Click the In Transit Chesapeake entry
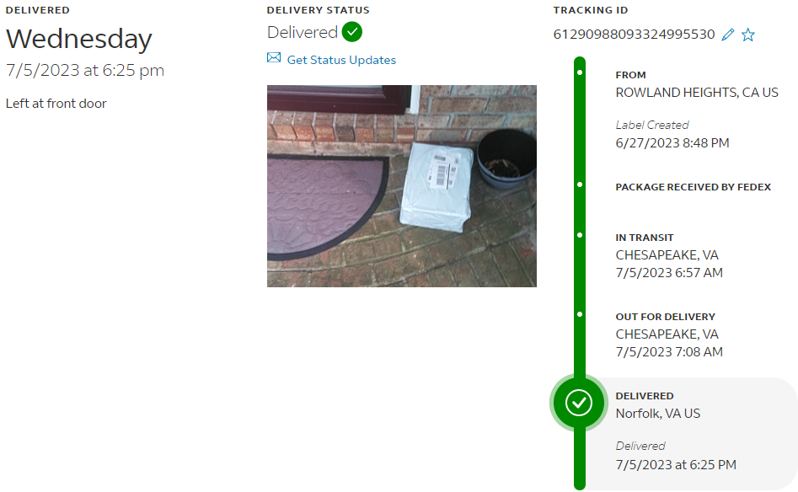 point(669,255)
